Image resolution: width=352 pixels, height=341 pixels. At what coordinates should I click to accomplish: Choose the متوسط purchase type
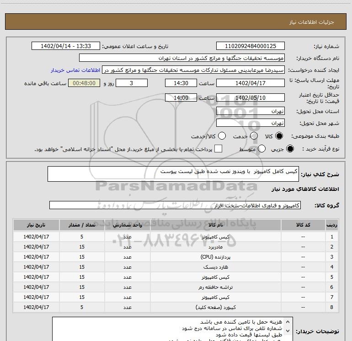tap(262, 149)
